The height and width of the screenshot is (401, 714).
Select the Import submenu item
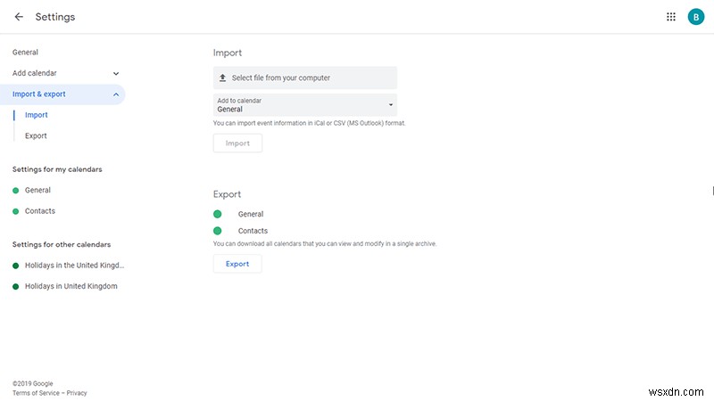click(37, 115)
